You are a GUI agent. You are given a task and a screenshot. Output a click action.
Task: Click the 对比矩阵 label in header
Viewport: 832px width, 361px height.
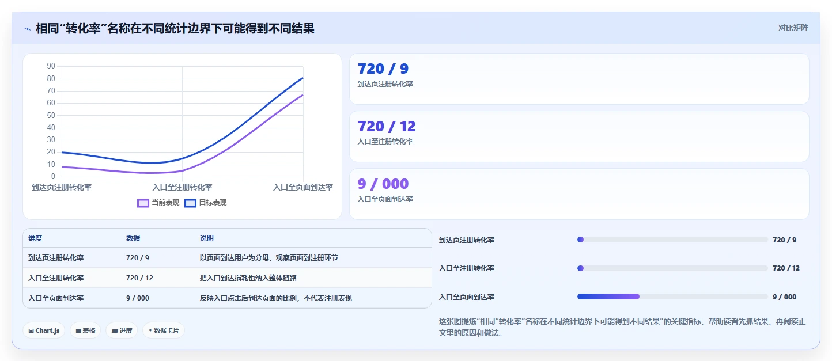pyautogui.click(x=793, y=28)
